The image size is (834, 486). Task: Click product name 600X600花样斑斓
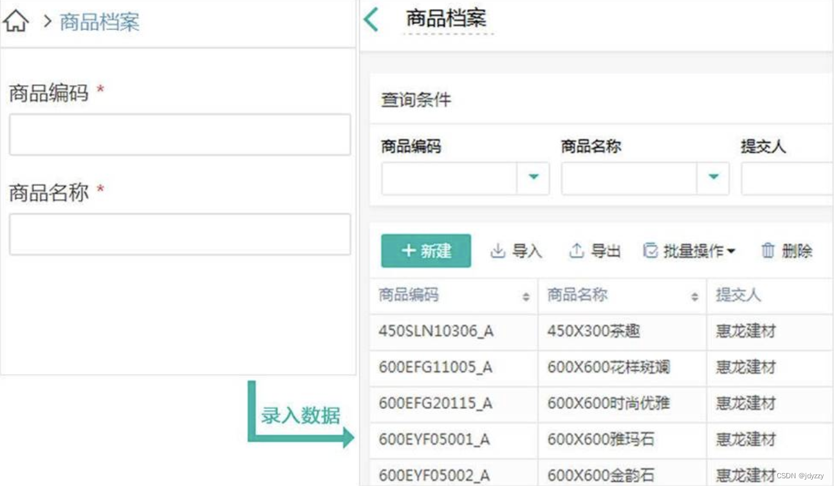[609, 368]
